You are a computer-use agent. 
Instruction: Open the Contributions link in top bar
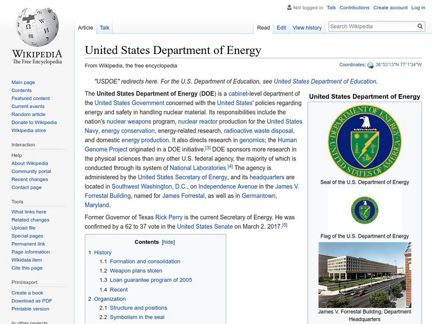coord(354,8)
